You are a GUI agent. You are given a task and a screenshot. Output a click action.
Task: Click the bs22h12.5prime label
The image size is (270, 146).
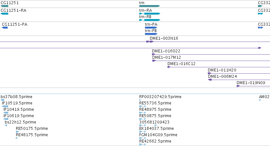(x=21, y=122)
